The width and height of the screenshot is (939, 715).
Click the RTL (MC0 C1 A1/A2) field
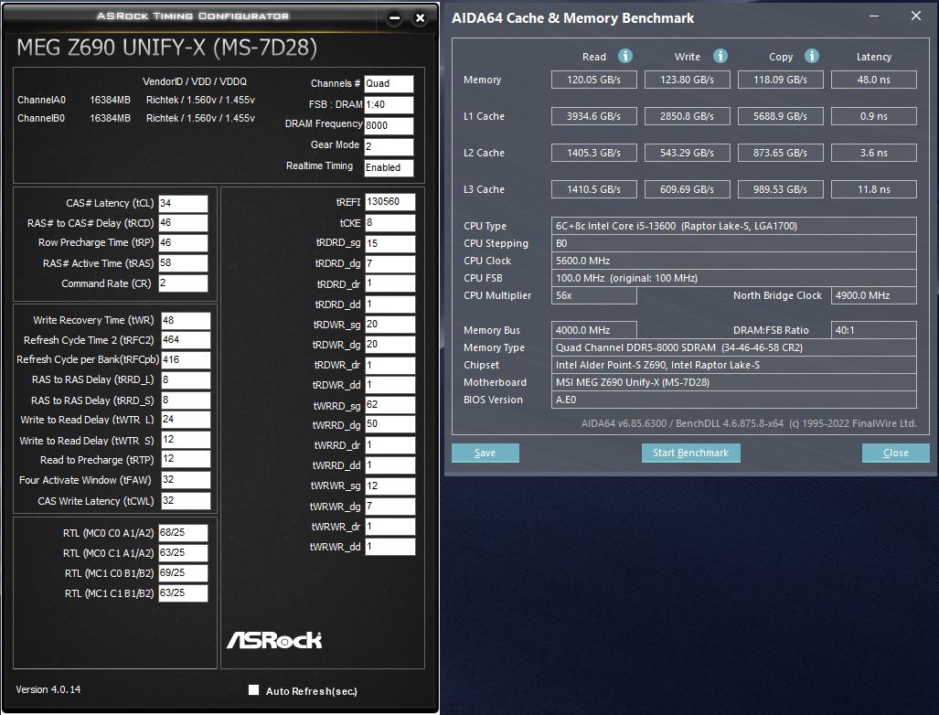[183, 553]
